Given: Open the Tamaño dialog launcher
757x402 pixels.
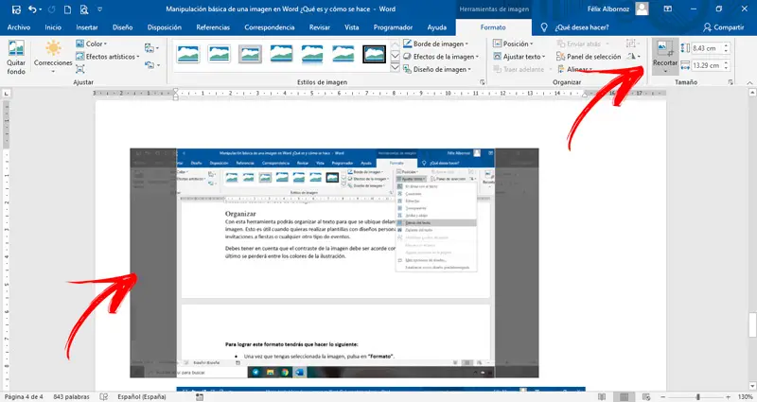Looking at the screenshot, I should click(731, 82).
